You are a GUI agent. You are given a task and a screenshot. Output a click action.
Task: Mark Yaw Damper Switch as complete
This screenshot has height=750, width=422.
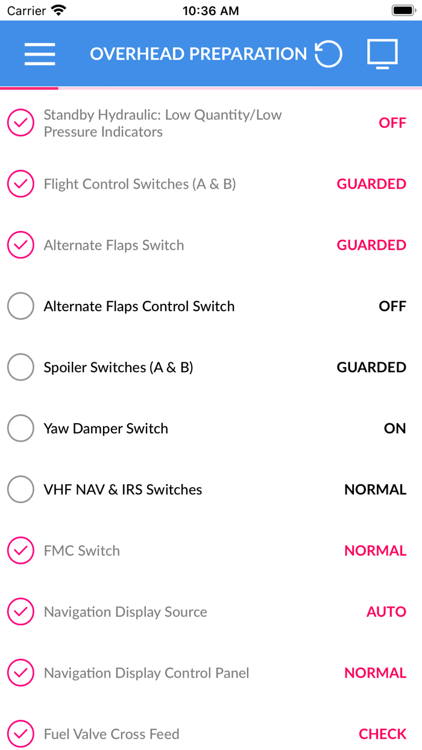click(x=20, y=428)
